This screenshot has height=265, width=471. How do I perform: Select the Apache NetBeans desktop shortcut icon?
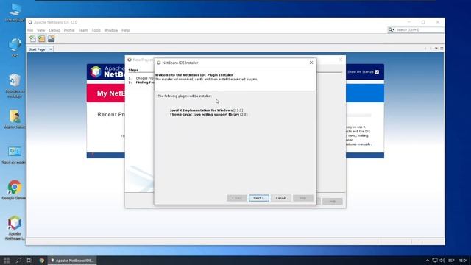click(x=15, y=227)
